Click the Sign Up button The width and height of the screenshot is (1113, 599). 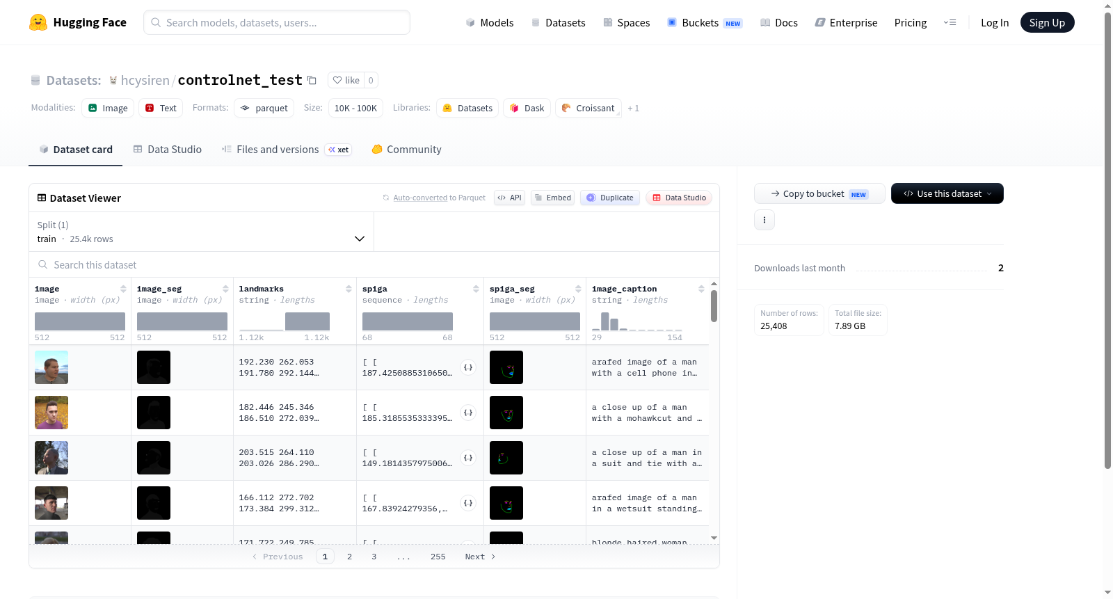pyautogui.click(x=1047, y=23)
